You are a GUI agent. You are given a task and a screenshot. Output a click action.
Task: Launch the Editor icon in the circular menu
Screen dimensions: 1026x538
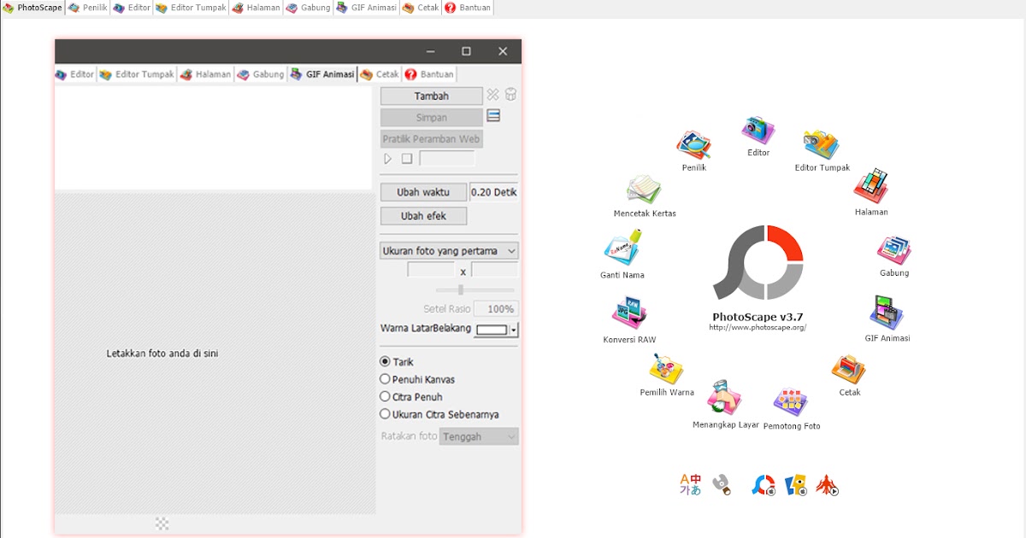[758, 131]
